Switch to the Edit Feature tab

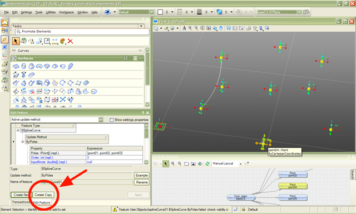(x=42, y=202)
